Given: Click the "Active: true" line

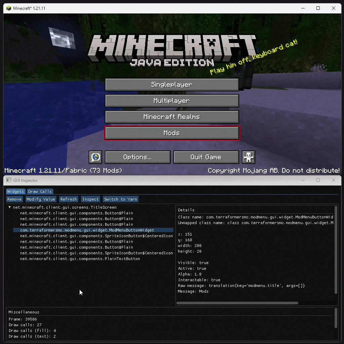Looking at the screenshot, I should coord(192,268).
